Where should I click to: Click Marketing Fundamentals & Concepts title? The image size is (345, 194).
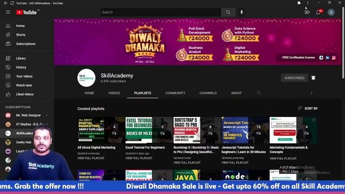[x=288, y=150]
